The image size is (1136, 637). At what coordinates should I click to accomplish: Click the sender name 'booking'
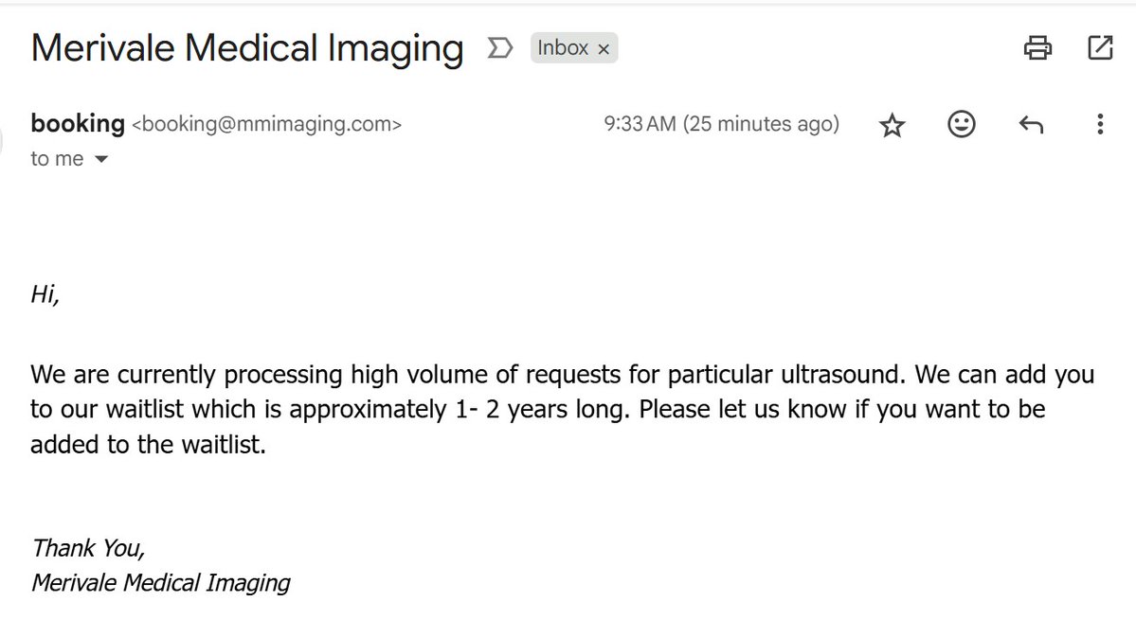tap(78, 123)
